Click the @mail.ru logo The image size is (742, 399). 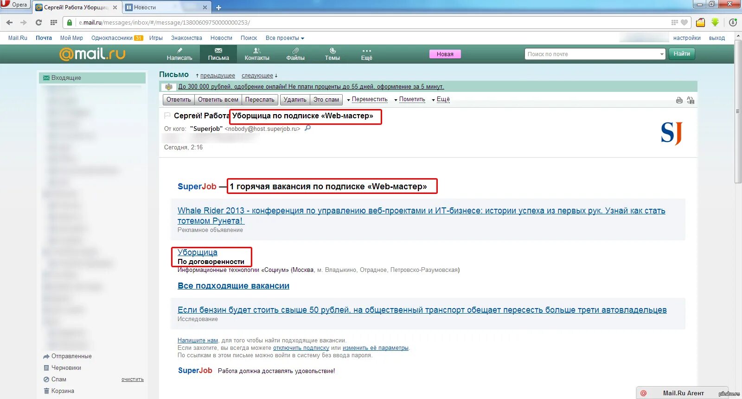tap(92, 54)
